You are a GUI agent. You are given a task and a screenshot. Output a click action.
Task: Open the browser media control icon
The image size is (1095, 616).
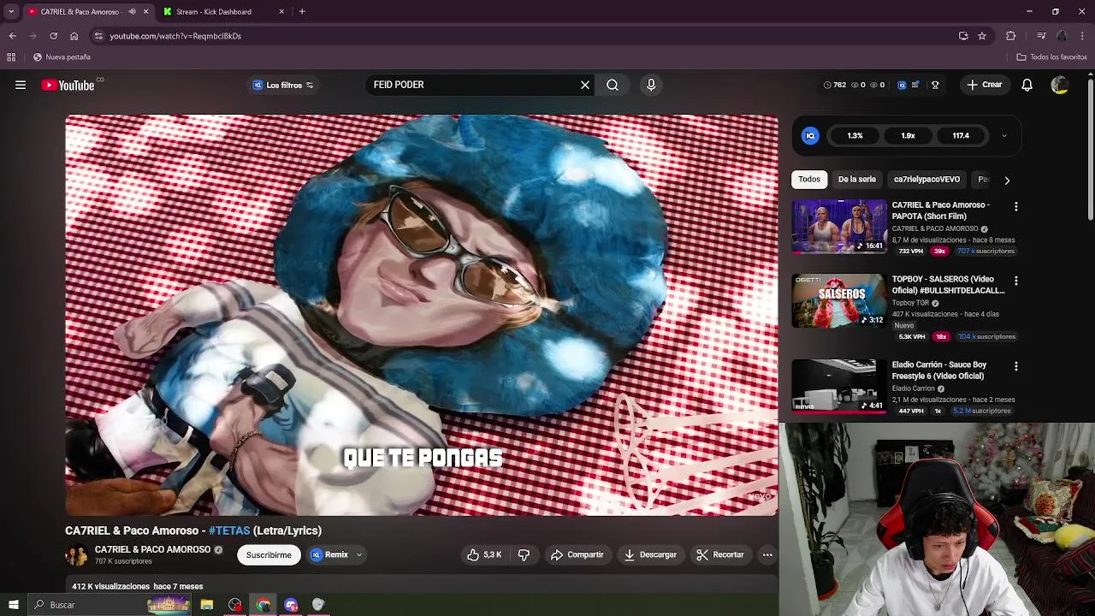tap(1041, 36)
